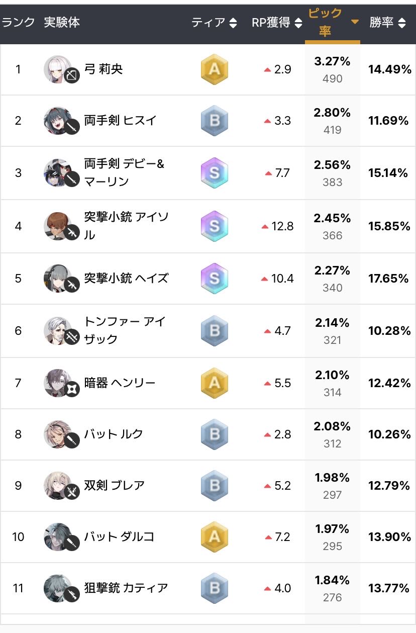Click the A tier badge for 弓 莉央

click(x=214, y=69)
